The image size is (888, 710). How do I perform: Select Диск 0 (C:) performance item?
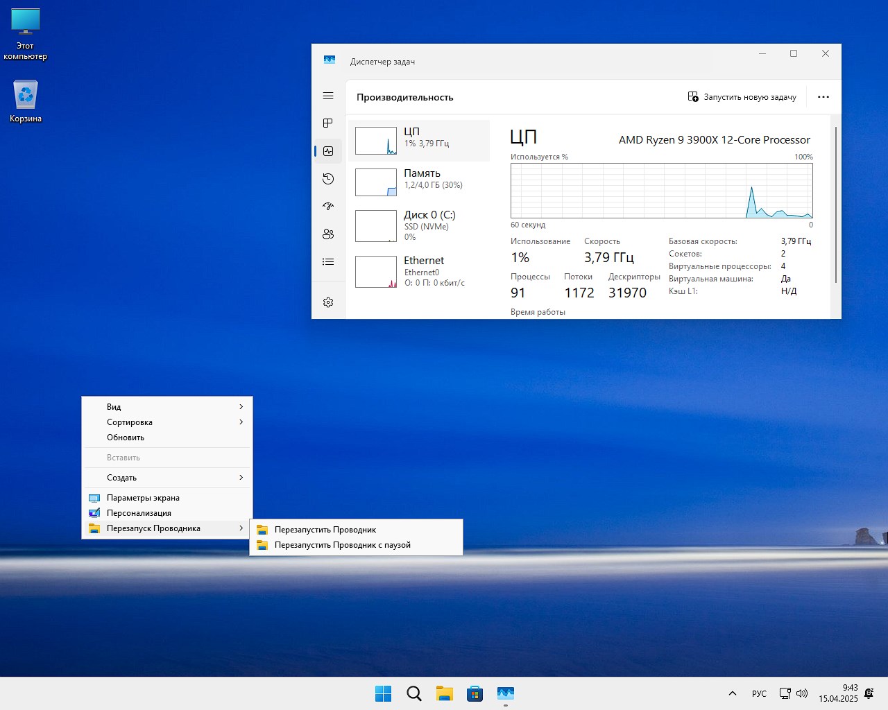419,226
